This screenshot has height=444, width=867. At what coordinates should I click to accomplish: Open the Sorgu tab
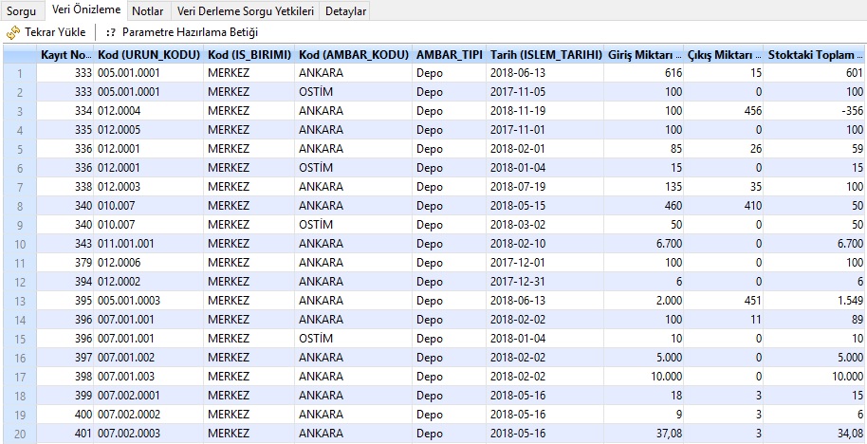(x=22, y=11)
